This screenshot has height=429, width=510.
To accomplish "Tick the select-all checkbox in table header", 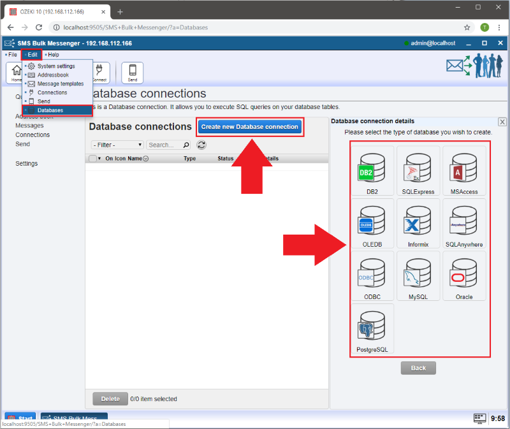I will point(92,159).
